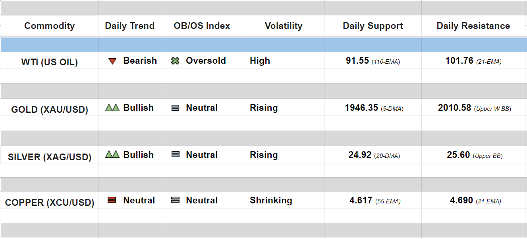The height and width of the screenshot is (239, 527).
Task: Click the Daily Resistance header cell
Action: pos(473,26)
